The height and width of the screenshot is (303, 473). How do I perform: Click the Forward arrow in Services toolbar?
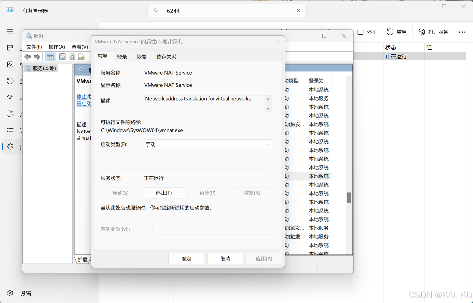coord(37,57)
